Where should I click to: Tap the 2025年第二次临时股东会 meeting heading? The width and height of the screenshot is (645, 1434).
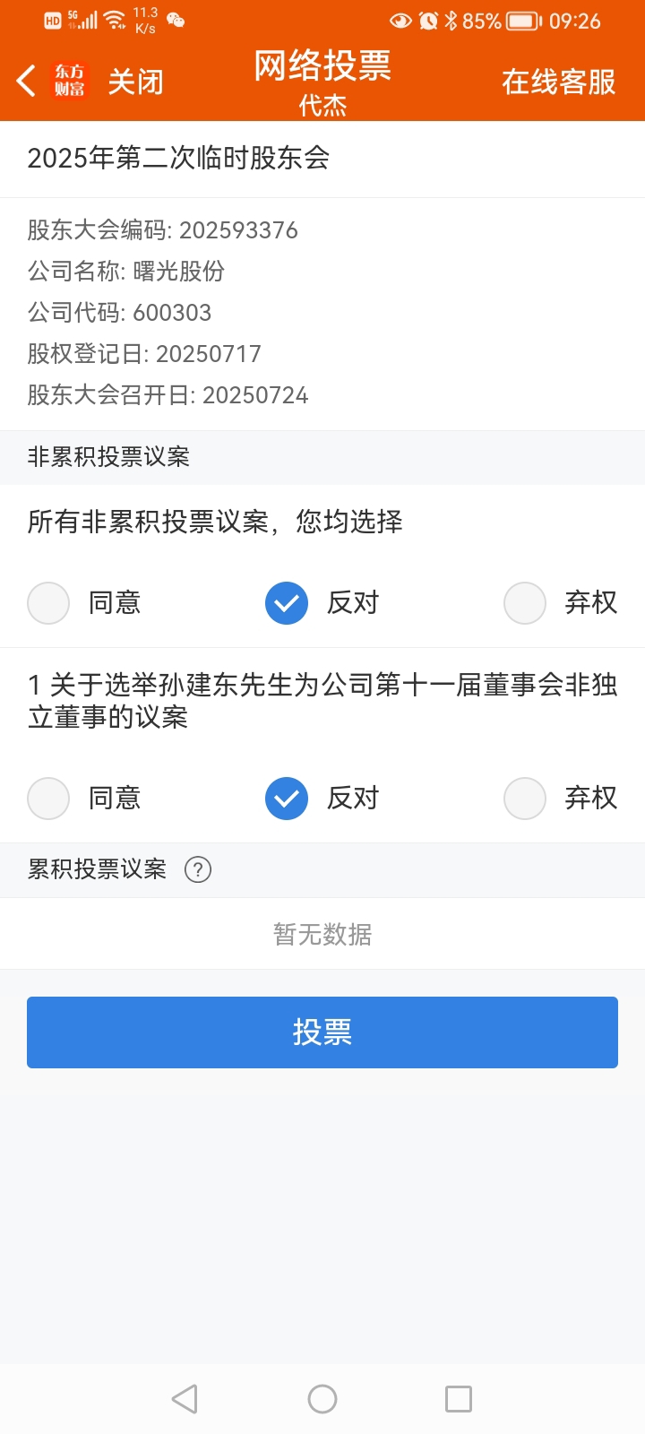[x=178, y=159]
